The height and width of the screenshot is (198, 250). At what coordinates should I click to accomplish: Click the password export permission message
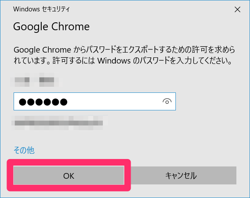[124, 55]
